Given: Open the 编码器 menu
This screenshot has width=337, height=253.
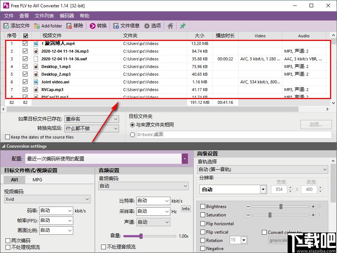Looking at the screenshot, I should click(67, 16).
